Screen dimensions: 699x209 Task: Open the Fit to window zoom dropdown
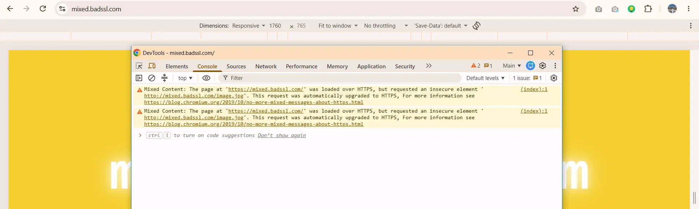point(338,26)
